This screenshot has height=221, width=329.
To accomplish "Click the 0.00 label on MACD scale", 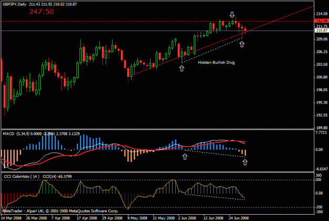I will (x=319, y=149).
